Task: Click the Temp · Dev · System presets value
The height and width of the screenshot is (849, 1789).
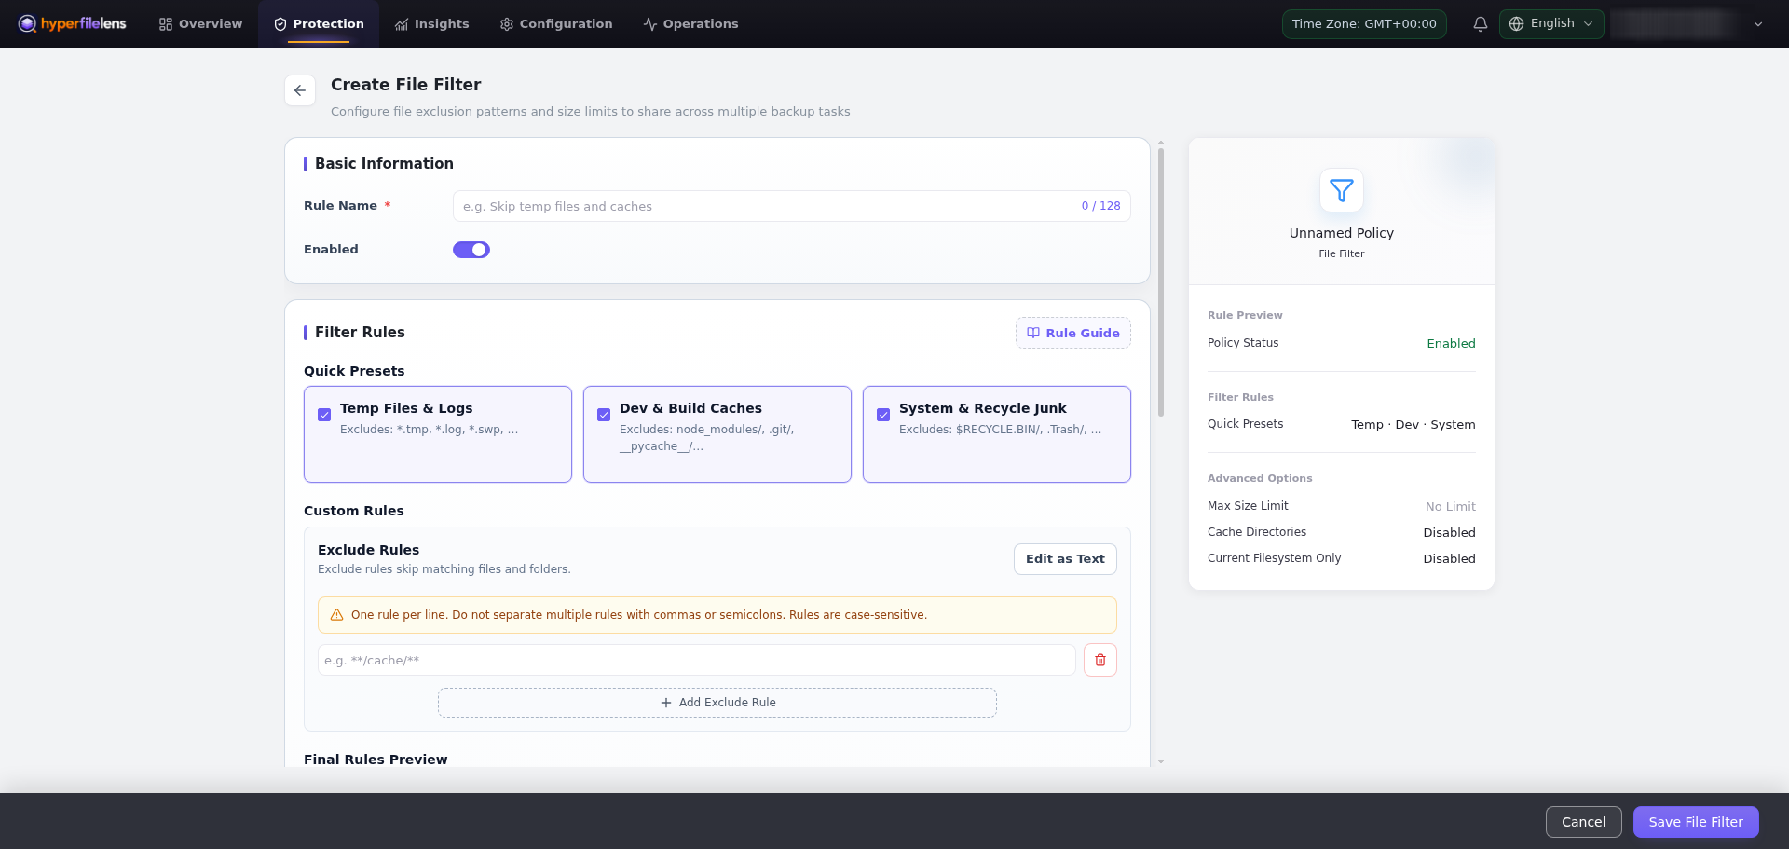Action: point(1413,425)
